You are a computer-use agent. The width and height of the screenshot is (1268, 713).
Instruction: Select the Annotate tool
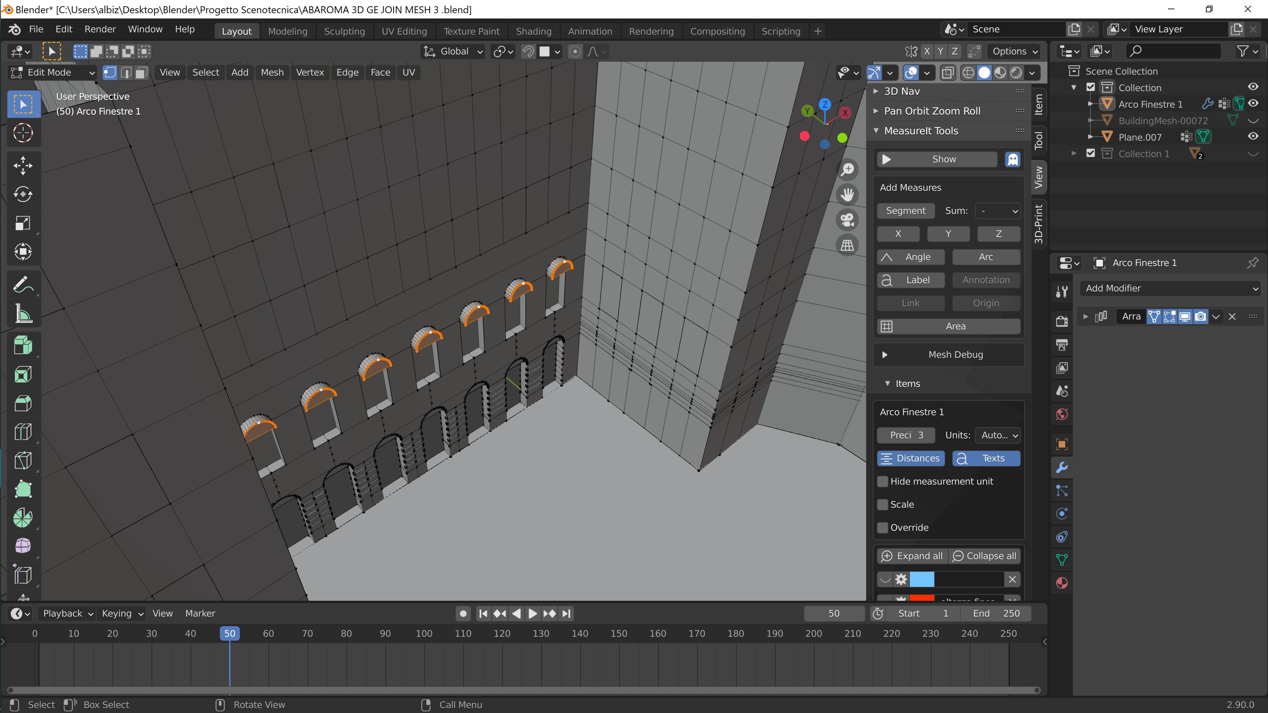click(23, 284)
